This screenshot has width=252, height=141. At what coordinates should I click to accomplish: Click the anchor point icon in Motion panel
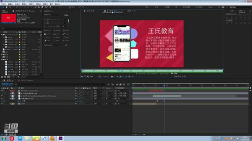pos(69,21)
